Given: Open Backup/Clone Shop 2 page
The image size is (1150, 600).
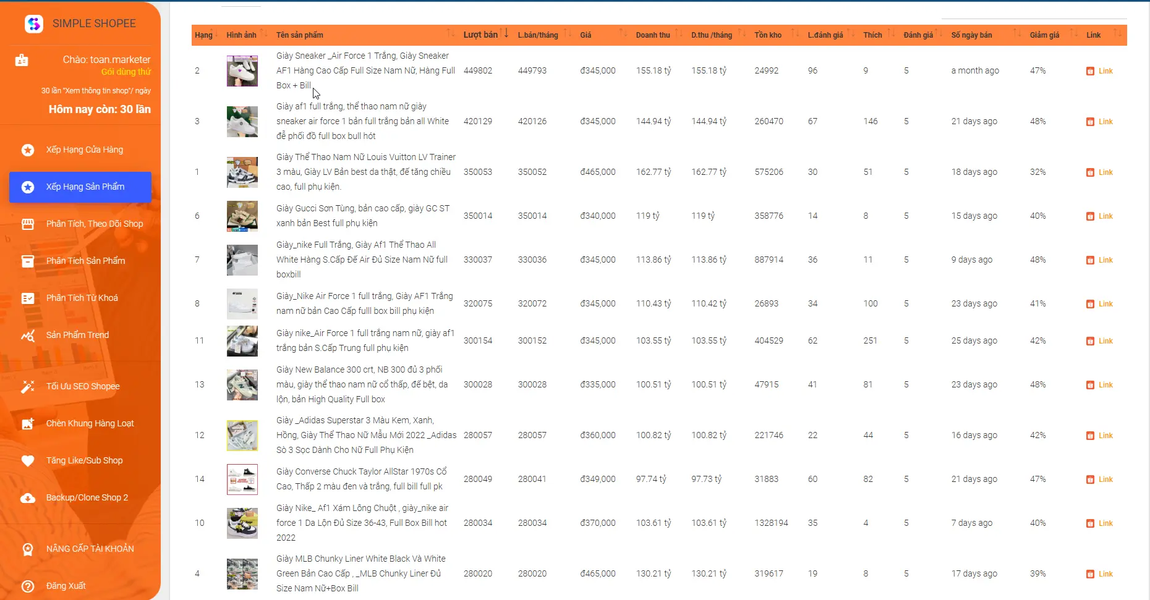Looking at the screenshot, I should pos(80,497).
